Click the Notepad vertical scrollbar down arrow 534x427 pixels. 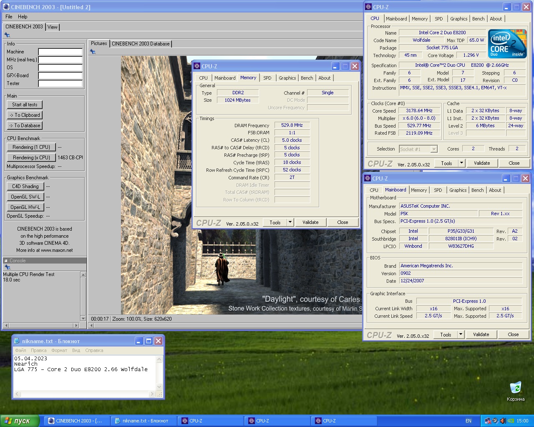pos(159,387)
